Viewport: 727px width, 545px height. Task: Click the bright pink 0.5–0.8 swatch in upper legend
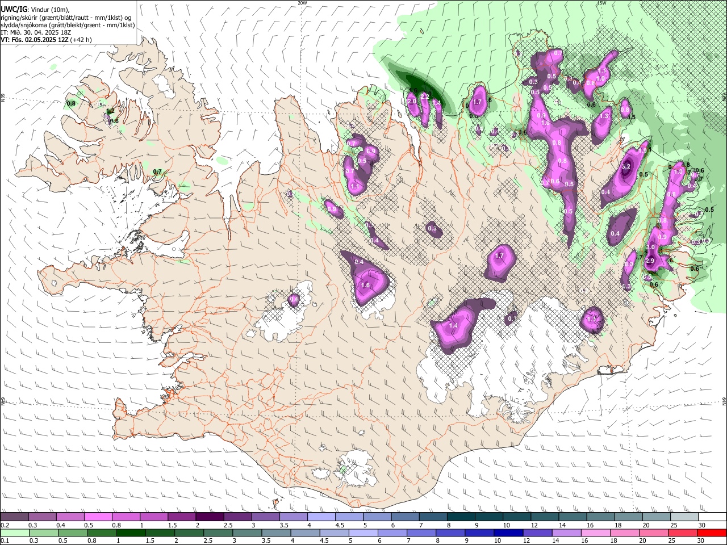click(98, 517)
